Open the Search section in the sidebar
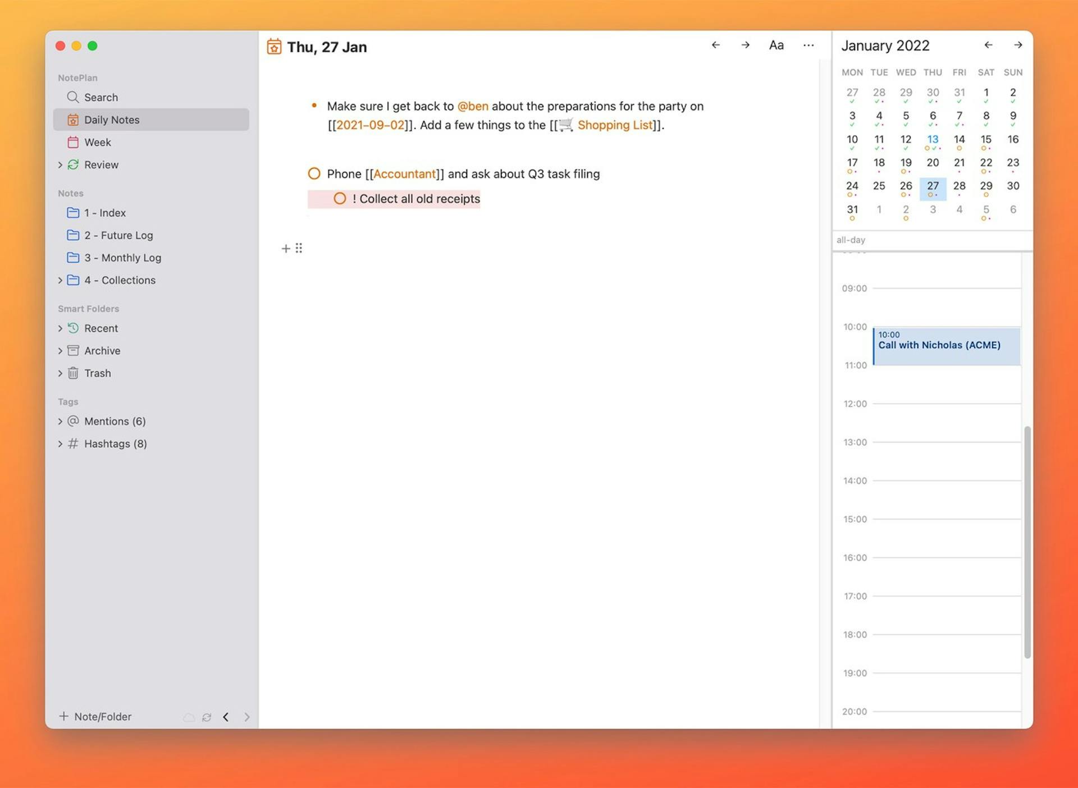Viewport: 1078px width, 788px height. coord(101,97)
